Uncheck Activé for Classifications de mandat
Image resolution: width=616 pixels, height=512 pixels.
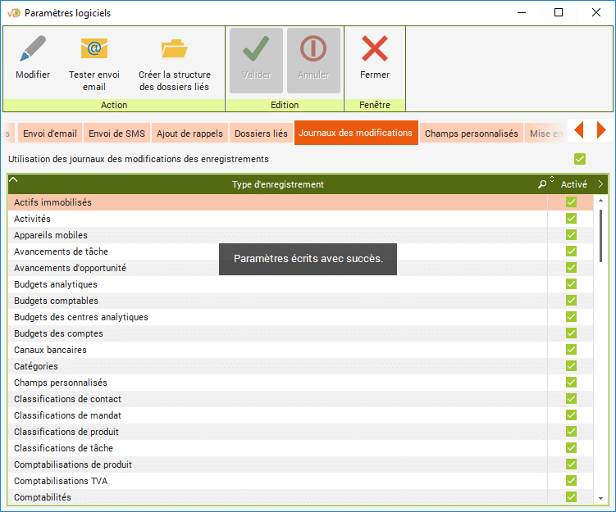[x=571, y=415]
